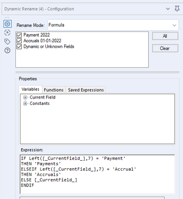Click the three dots above sidebar icons

(7, 17)
